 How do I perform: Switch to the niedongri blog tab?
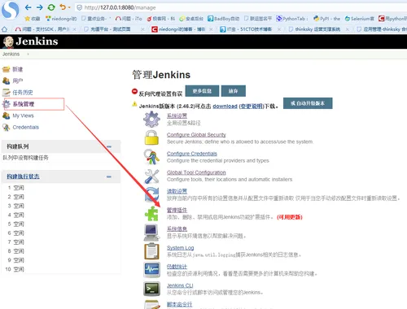178,29
